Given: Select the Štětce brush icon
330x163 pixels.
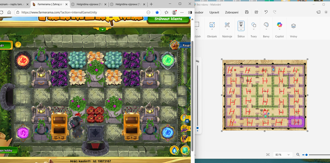Looking at the screenshot, I should pos(241,25).
